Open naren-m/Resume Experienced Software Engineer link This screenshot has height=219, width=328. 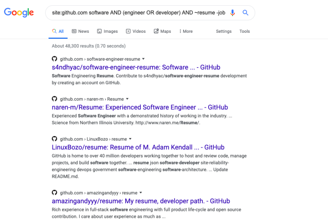140,107
